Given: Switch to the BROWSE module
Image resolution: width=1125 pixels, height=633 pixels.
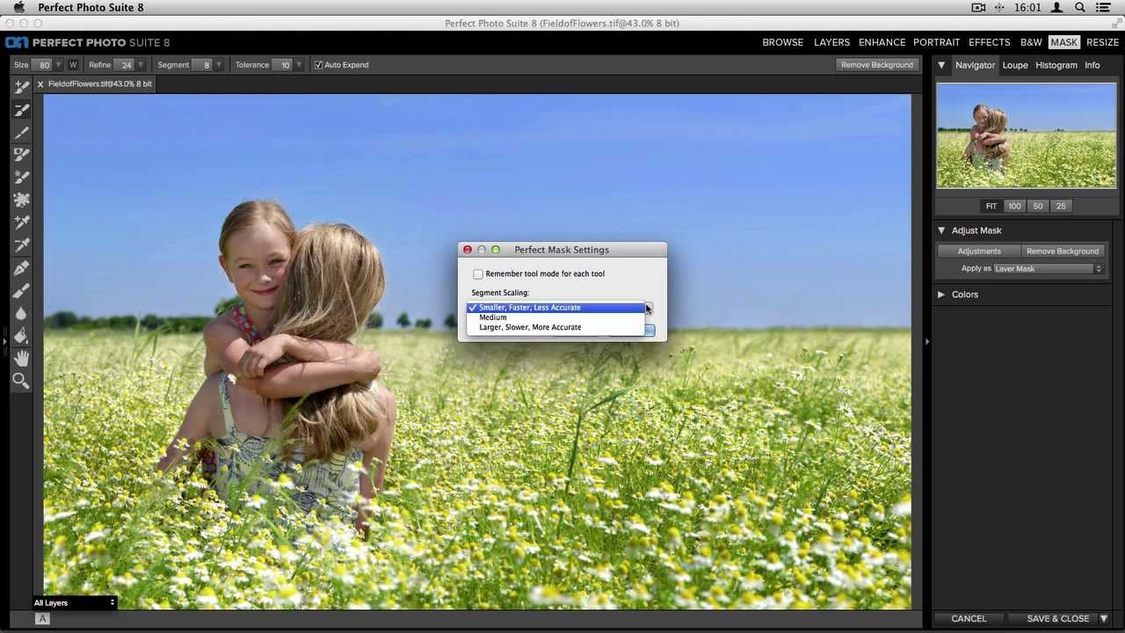Looking at the screenshot, I should pos(783,42).
